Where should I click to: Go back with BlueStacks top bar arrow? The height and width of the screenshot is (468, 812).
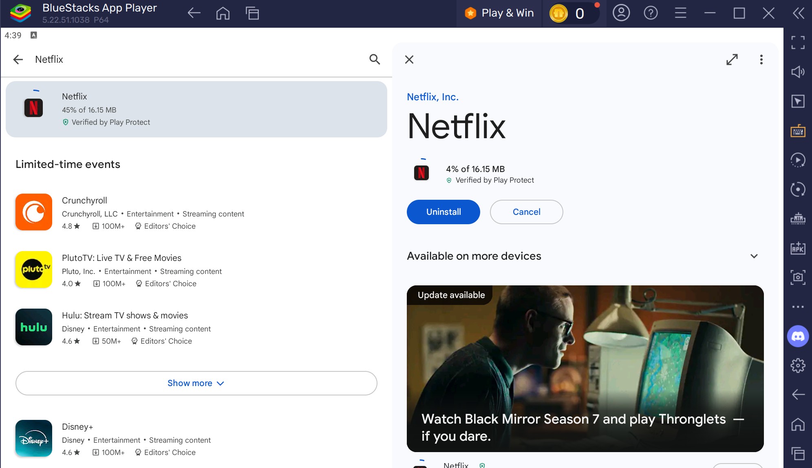click(x=194, y=13)
